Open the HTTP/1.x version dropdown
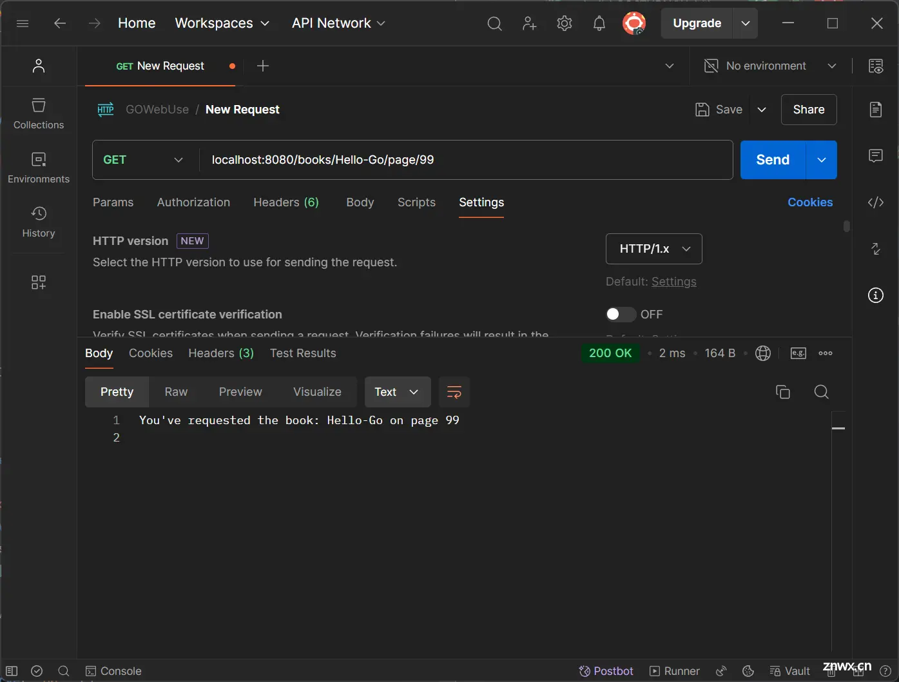This screenshot has width=899, height=682. point(654,249)
